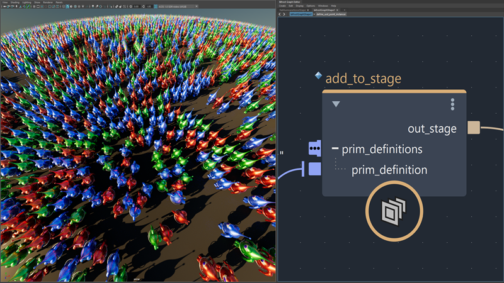Click the blue diamond icon beside add_to_stage
The height and width of the screenshot is (283, 504).
(x=318, y=75)
